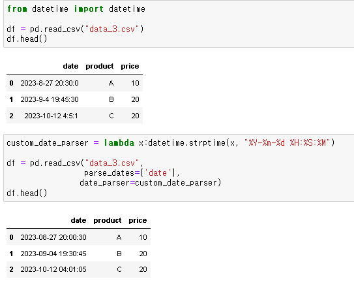
Task: Click the second code cell defining custom_date_parser
Action: (179, 168)
